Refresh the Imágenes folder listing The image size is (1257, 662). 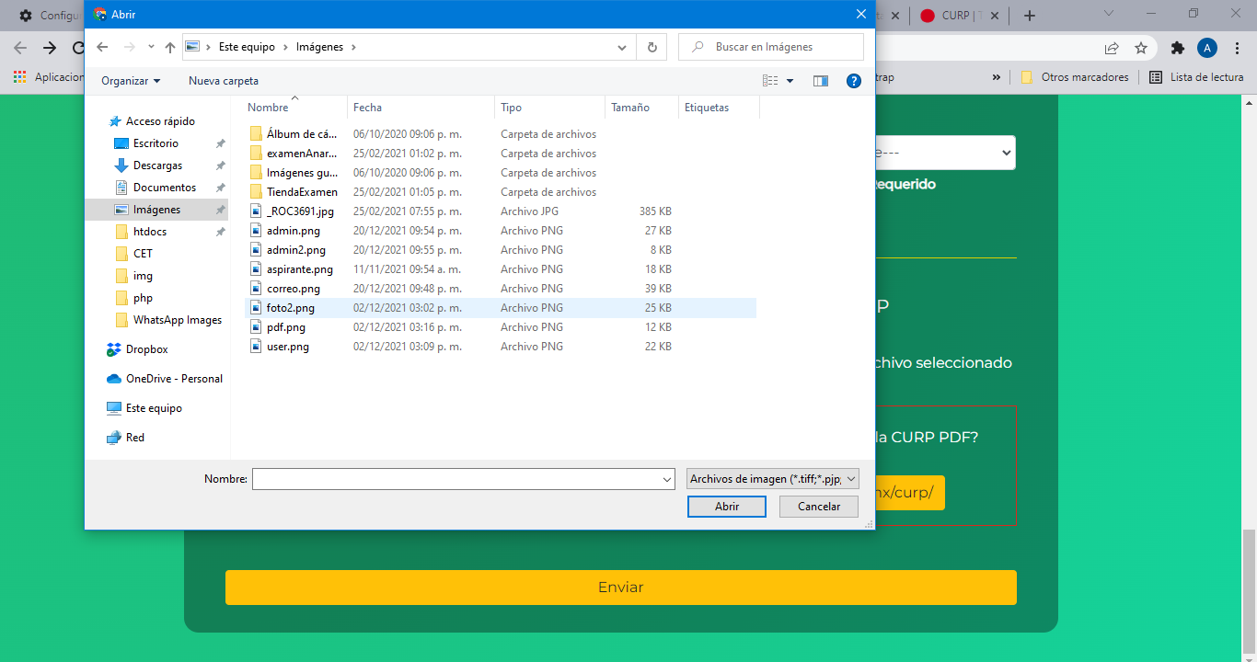(652, 47)
